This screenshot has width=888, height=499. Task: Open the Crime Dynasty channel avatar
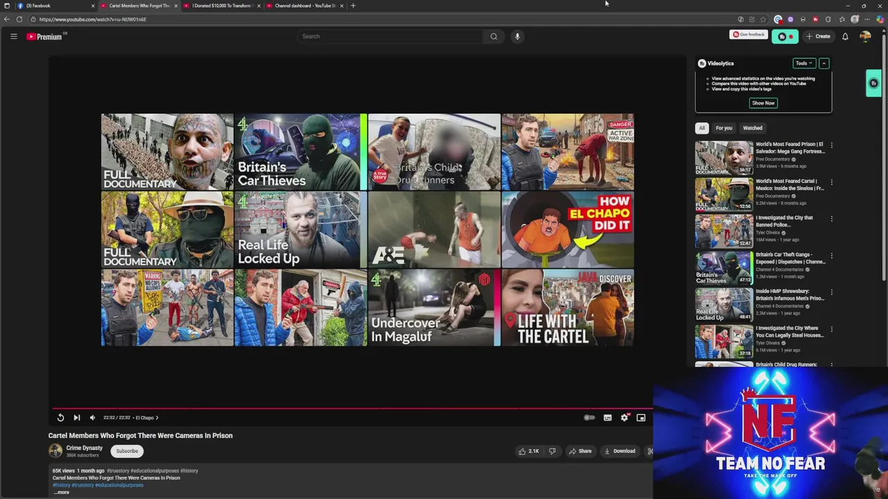pos(55,450)
